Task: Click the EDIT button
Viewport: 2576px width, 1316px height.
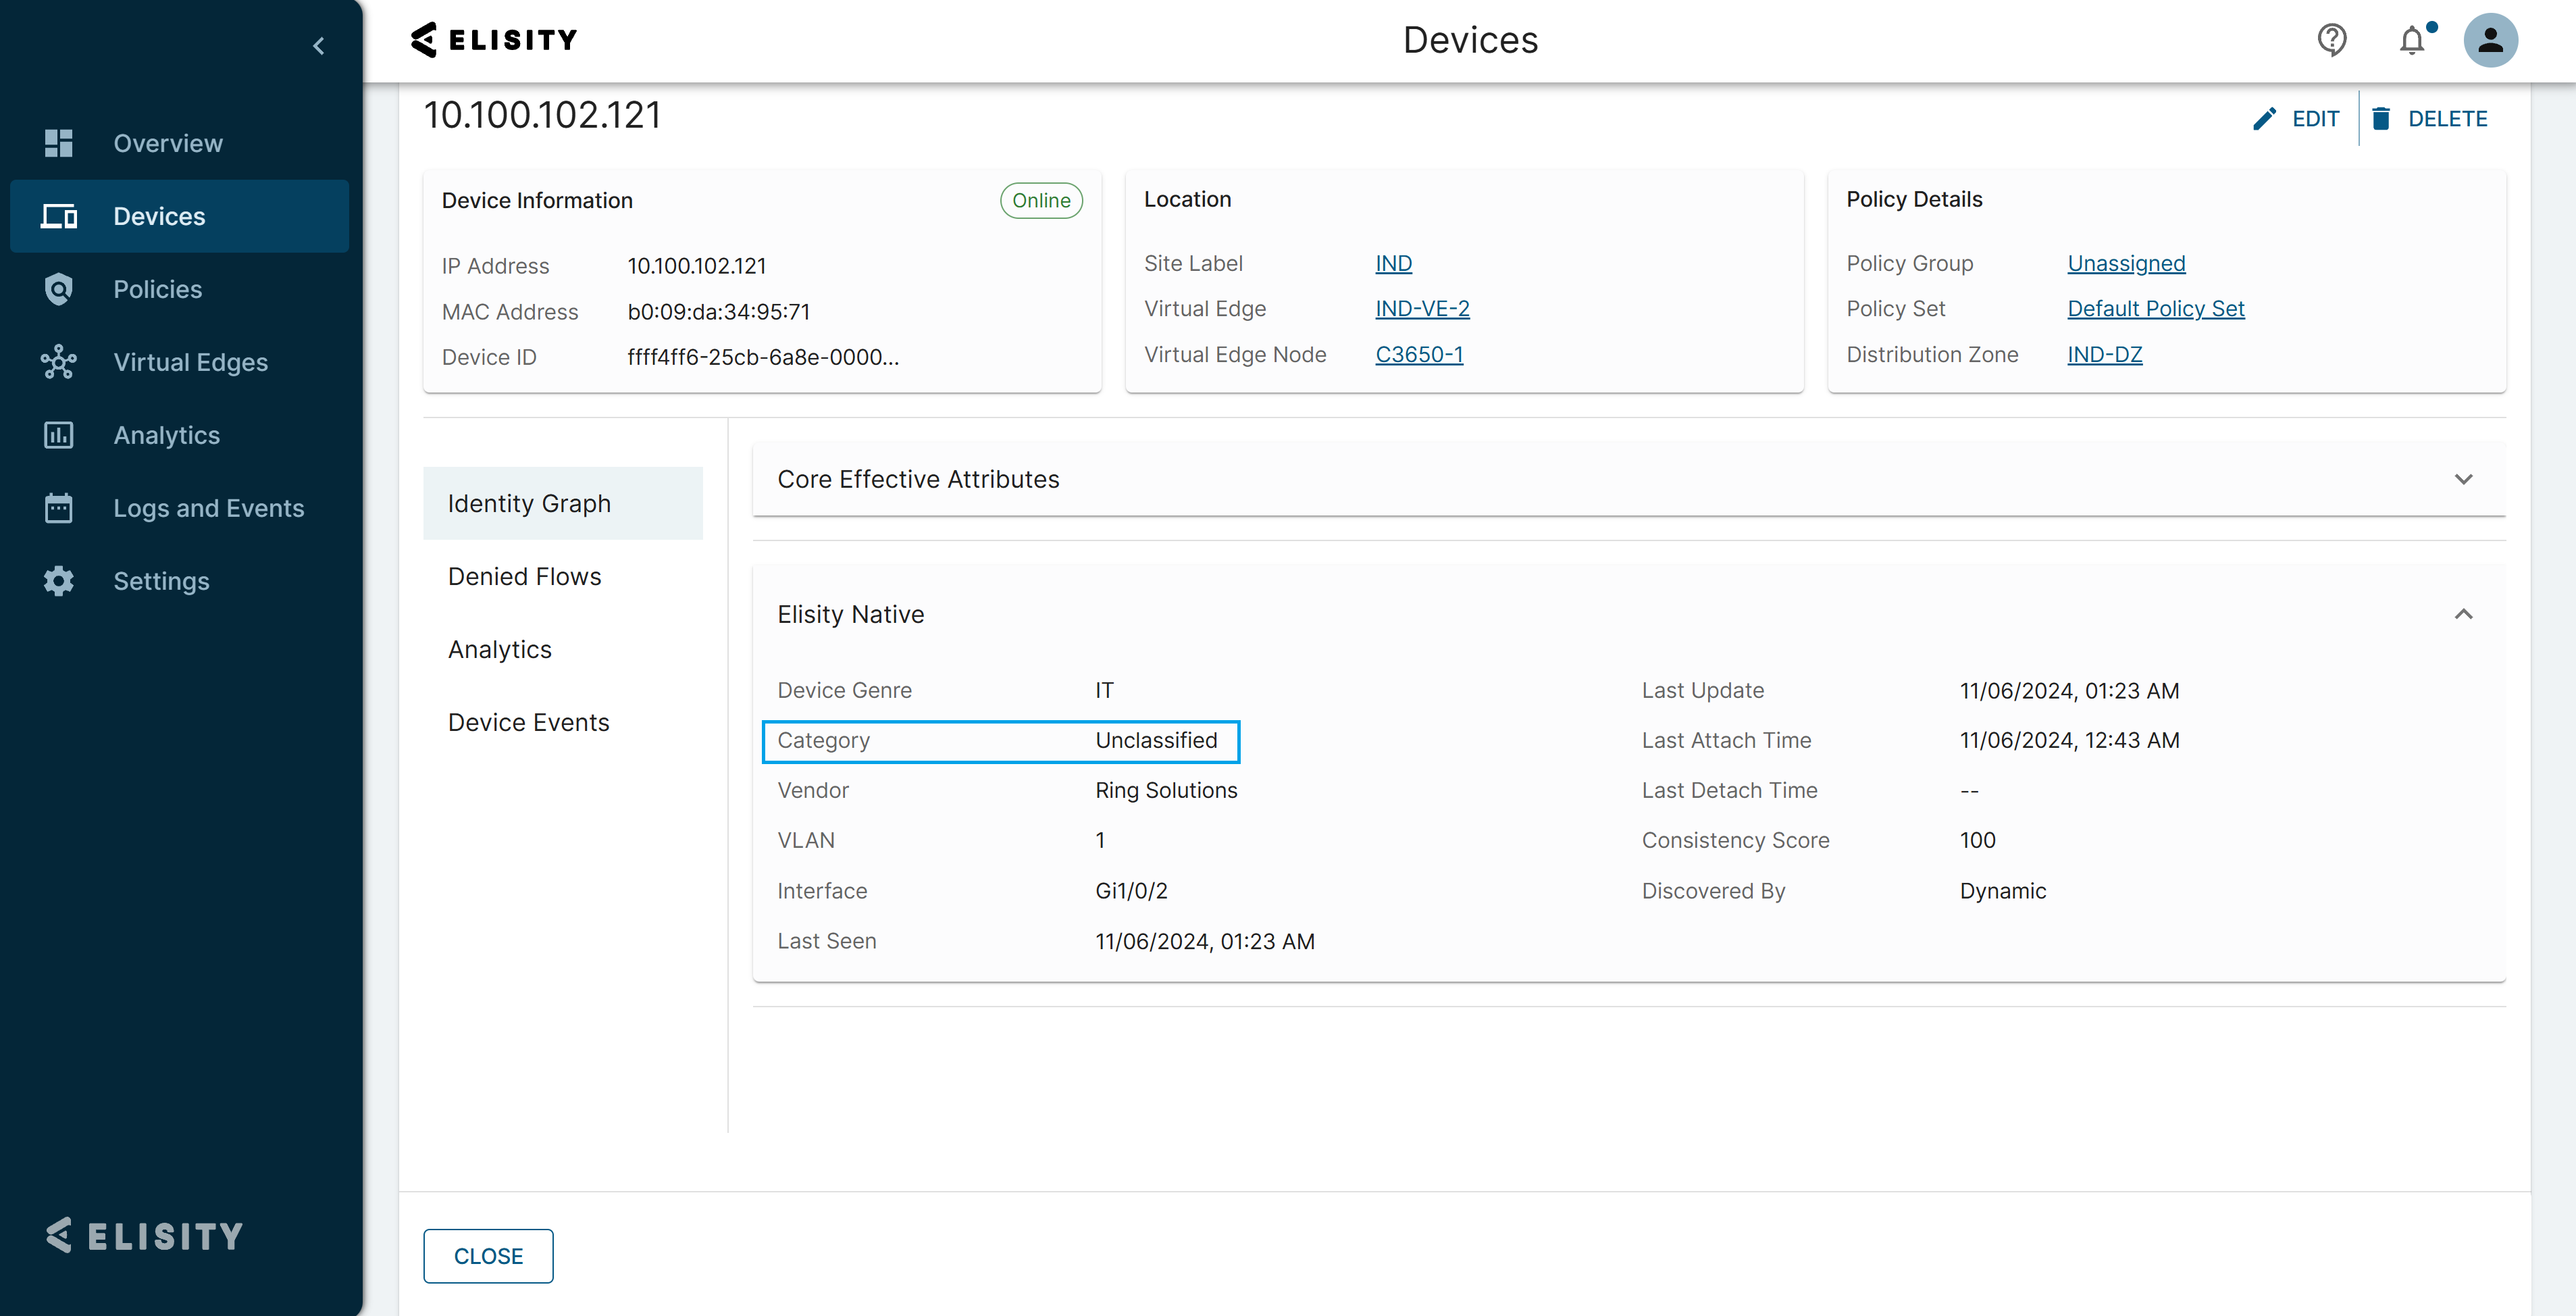Action: click(x=2296, y=119)
